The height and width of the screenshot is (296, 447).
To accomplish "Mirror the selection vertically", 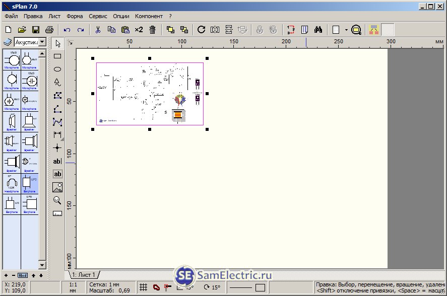I will tap(229, 30).
